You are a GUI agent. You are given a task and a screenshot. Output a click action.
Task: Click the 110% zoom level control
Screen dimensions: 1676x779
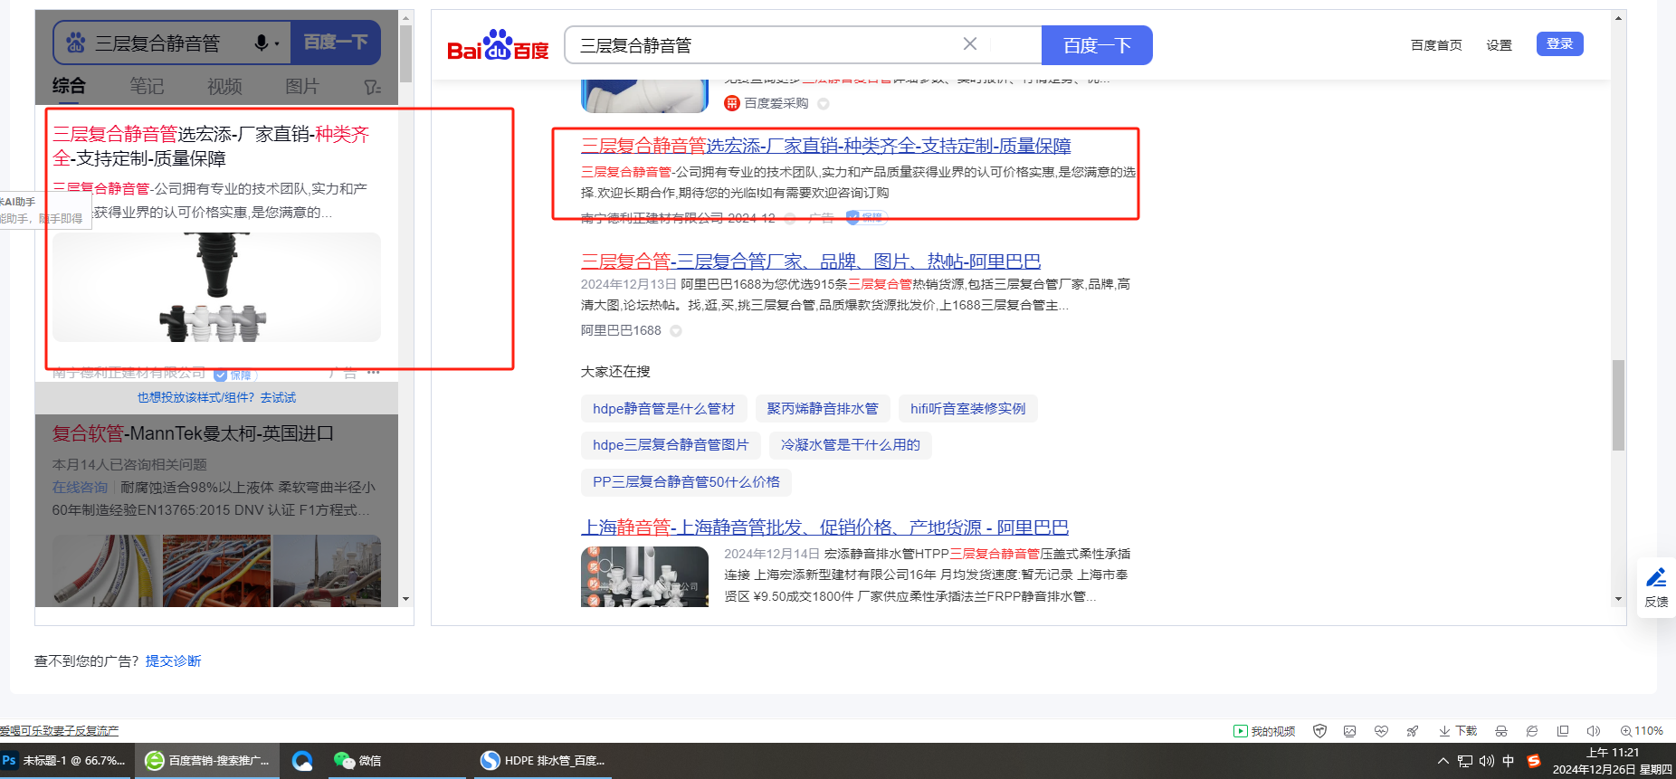pos(1642,731)
